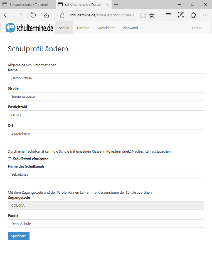Add page to favorites star icon
Viewport: 212px width, 260px height.
pyautogui.click(x=152, y=15)
